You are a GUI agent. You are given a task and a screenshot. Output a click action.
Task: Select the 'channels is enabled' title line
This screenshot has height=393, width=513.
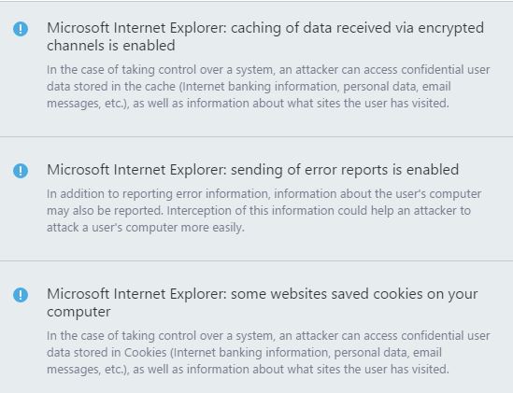[111, 46]
